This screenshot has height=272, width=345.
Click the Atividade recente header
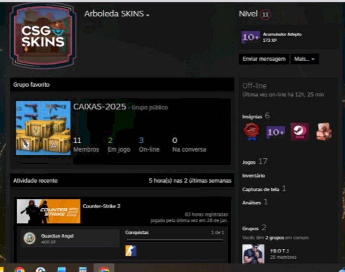click(x=35, y=181)
